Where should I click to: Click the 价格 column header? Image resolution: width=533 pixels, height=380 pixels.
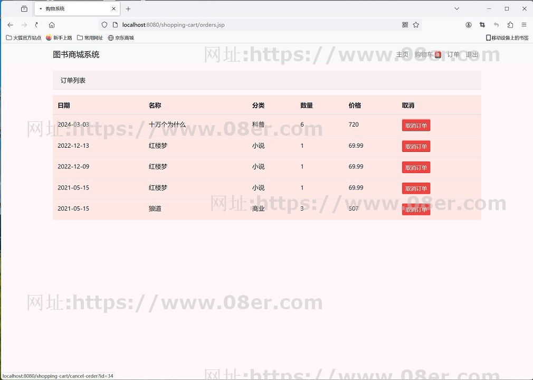click(x=355, y=106)
